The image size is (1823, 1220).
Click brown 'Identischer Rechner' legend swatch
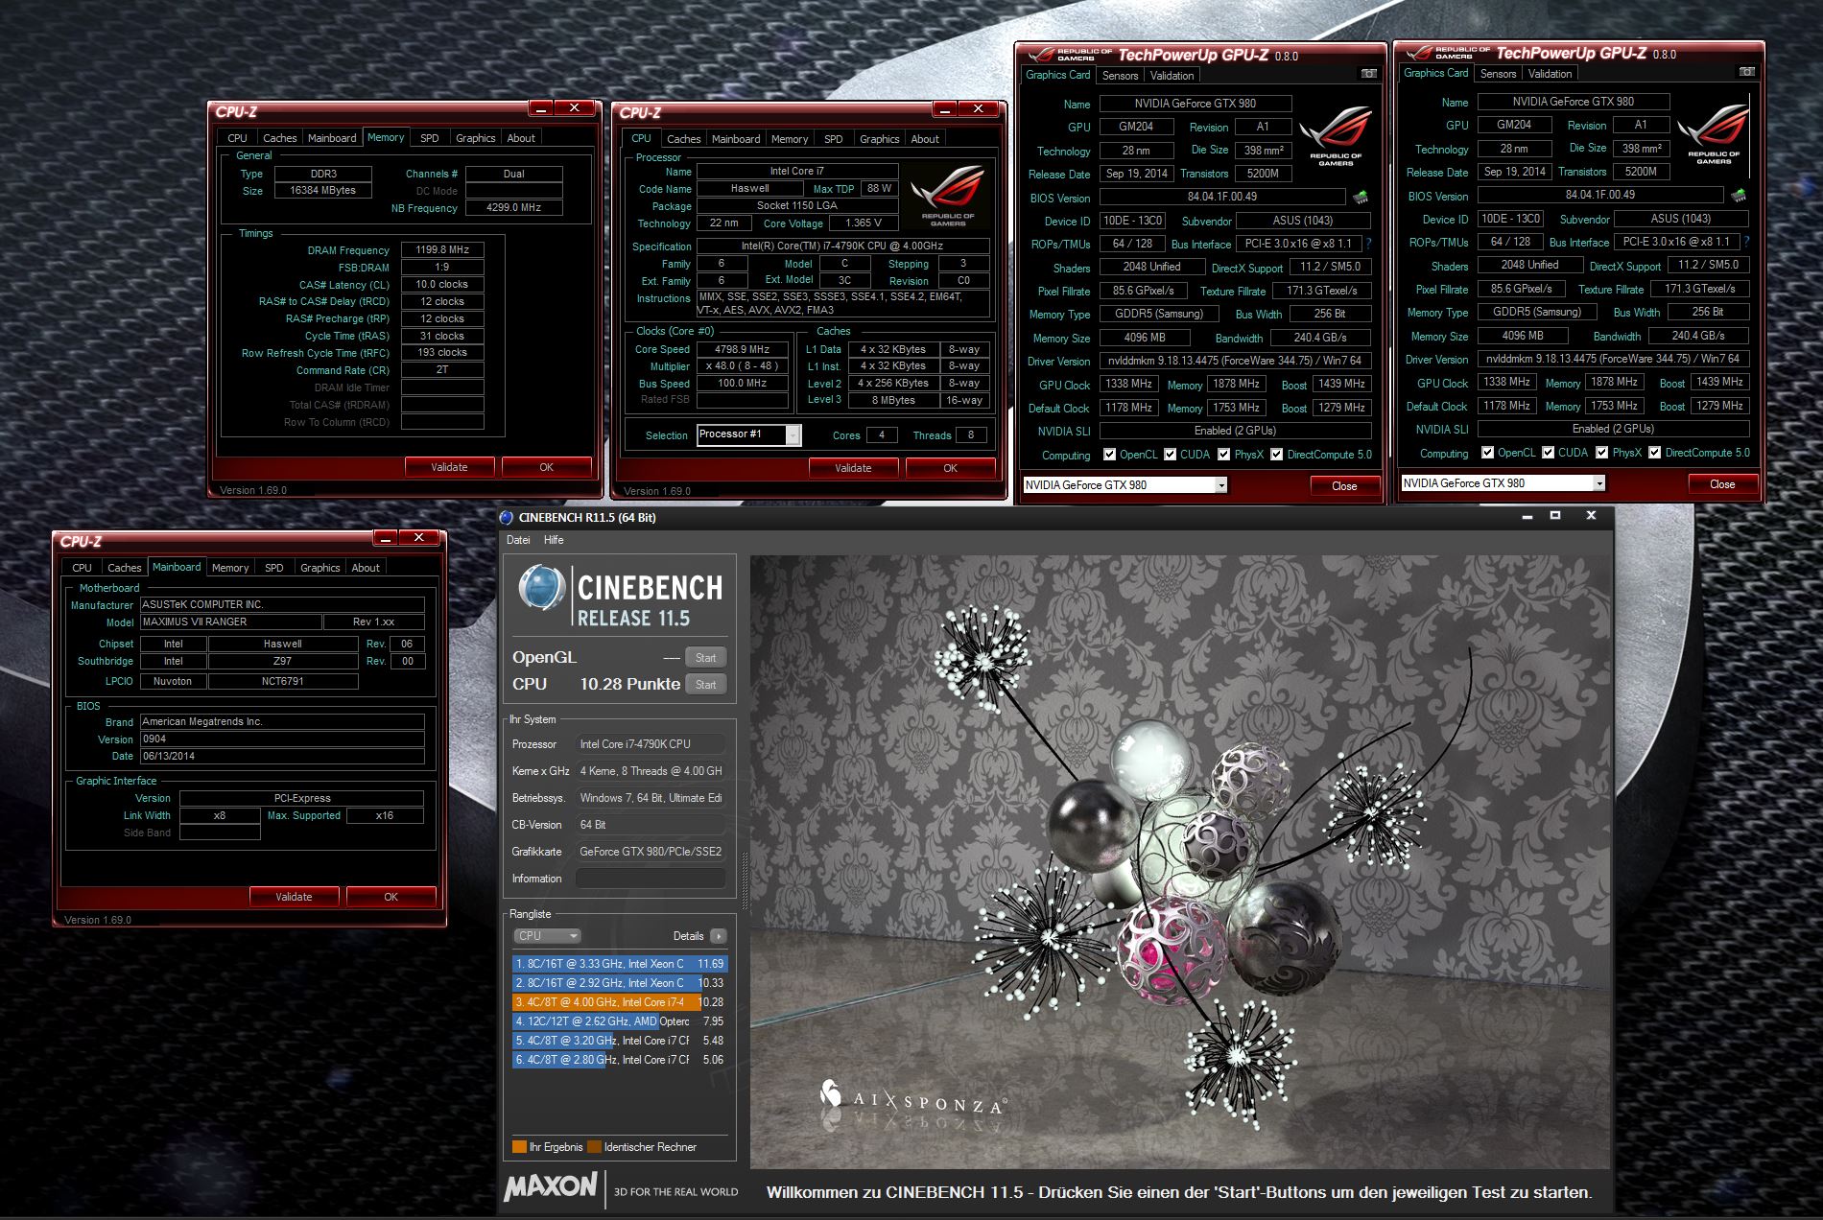pyautogui.click(x=594, y=1147)
